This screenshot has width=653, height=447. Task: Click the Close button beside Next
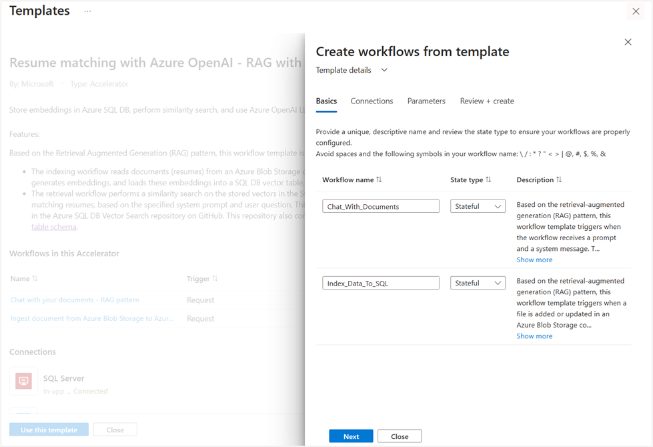(x=400, y=436)
